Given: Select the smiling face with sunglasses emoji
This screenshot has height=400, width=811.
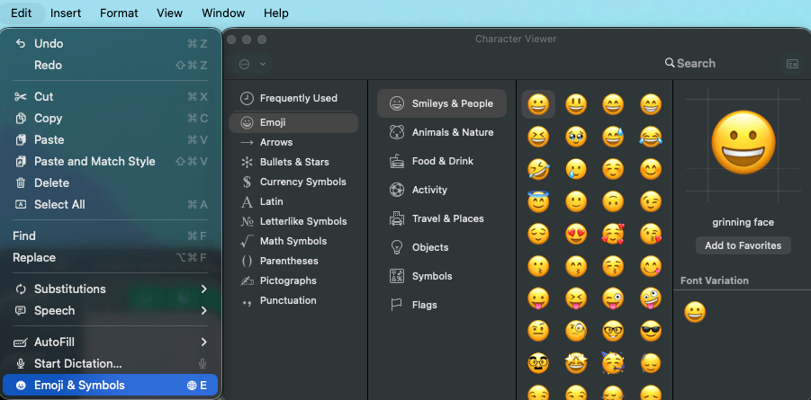Looking at the screenshot, I should pyautogui.click(x=651, y=331).
